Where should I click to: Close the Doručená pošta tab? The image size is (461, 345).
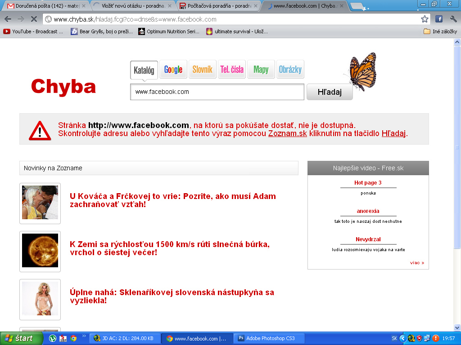click(84, 6)
